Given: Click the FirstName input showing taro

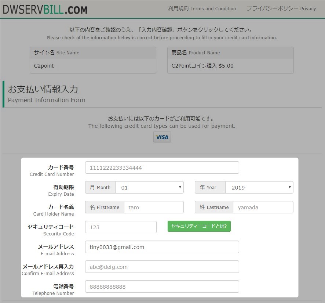Looking at the screenshot, I should [154, 207].
